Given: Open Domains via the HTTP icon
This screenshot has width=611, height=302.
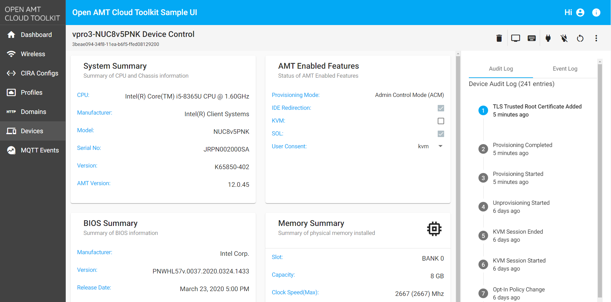Looking at the screenshot, I should [11, 112].
